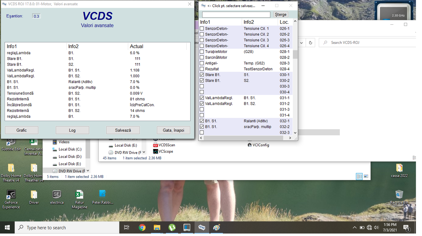Screen dimensions: 422x236
Task: Open Google Chrome from the taskbar
Action: pyautogui.click(x=142, y=227)
